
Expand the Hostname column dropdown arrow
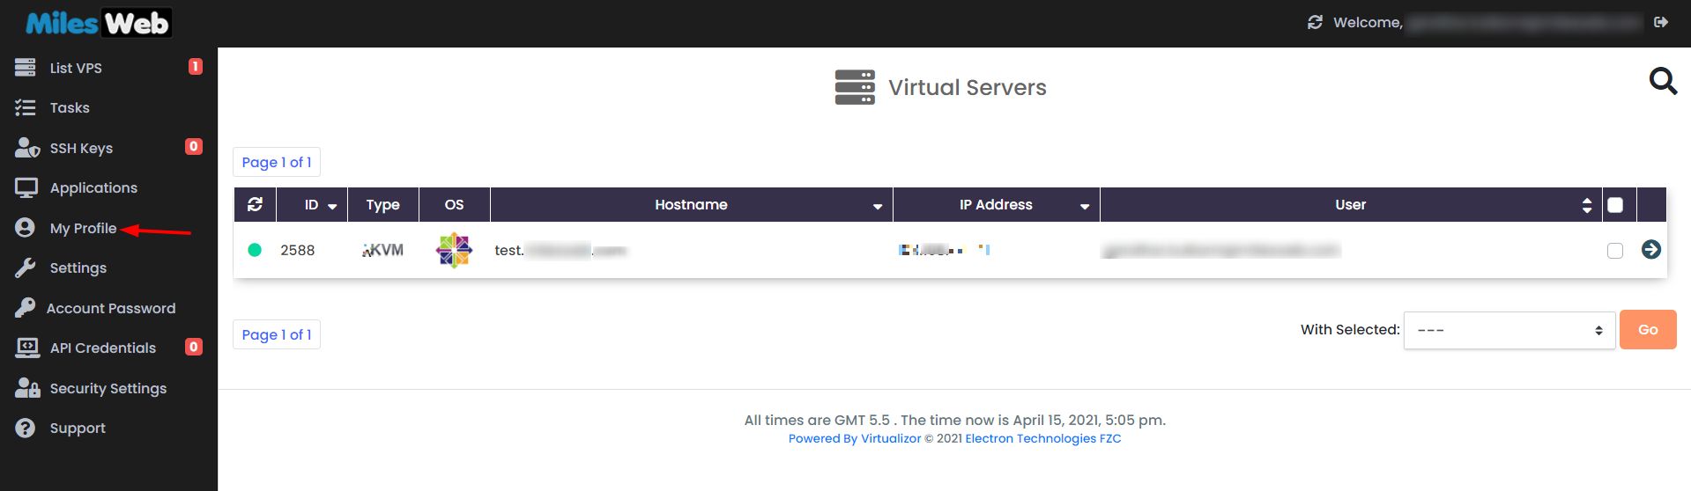[x=878, y=206]
